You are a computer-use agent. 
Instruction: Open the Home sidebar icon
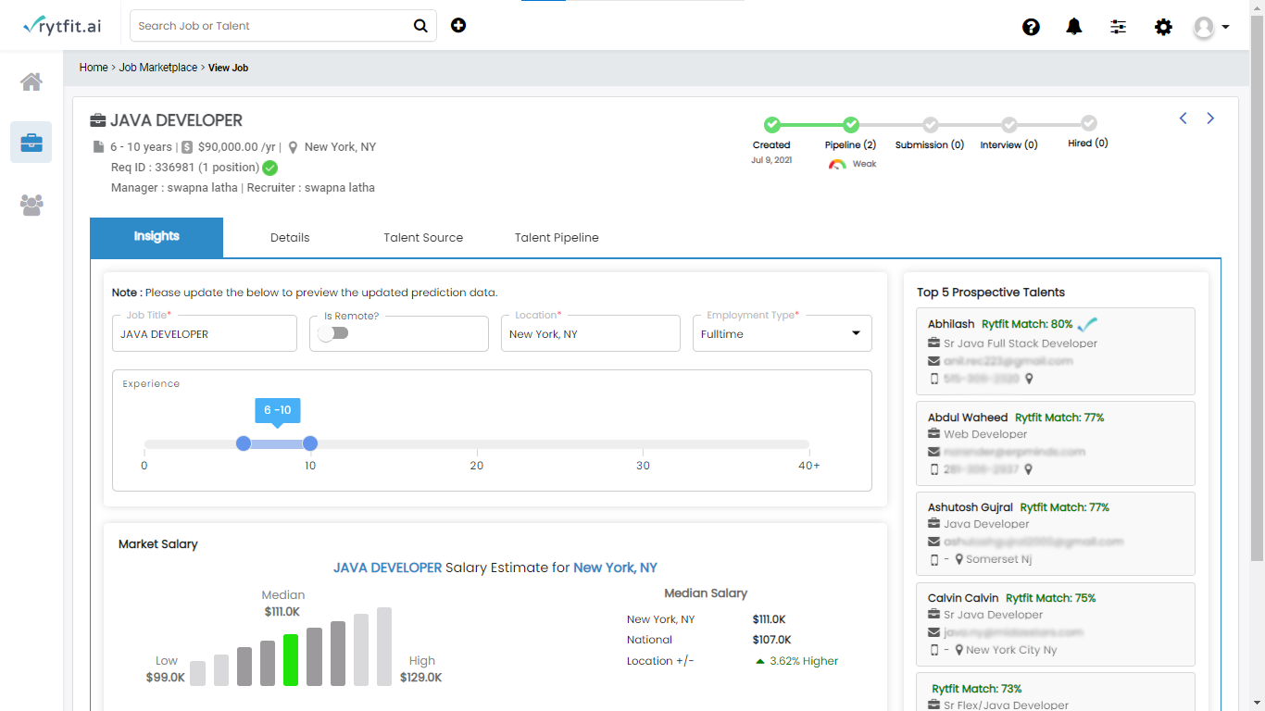pyautogui.click(x=31, y=82)
